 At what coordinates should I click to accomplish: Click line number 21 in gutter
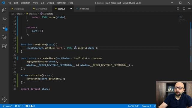pyautogui.click(x=15, y=58)
